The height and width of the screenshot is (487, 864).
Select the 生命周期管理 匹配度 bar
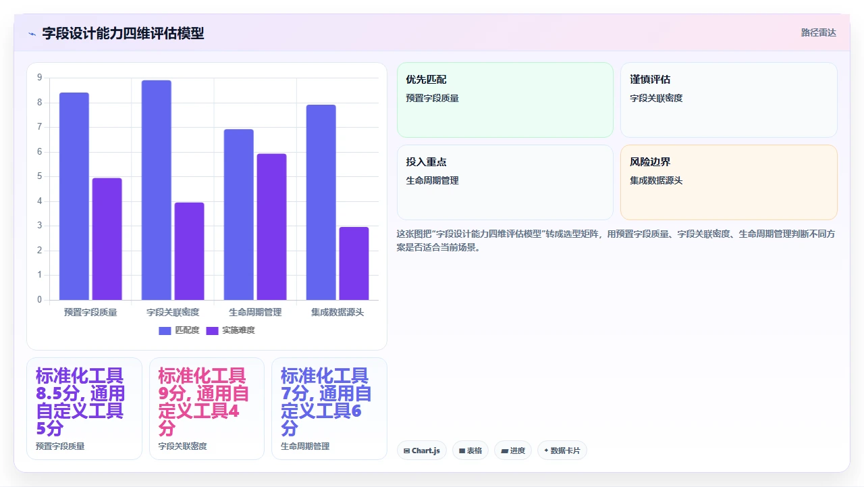(x=239, y=214)
